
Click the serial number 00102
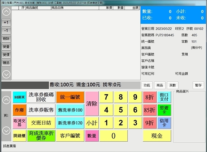[x=199, y=29]
